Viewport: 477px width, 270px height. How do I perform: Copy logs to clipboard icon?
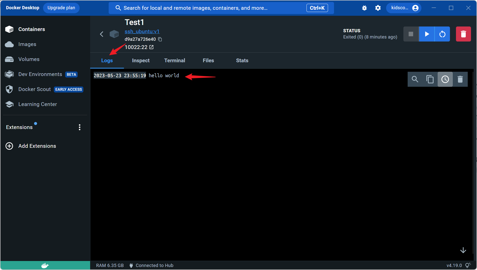point(430,79)
